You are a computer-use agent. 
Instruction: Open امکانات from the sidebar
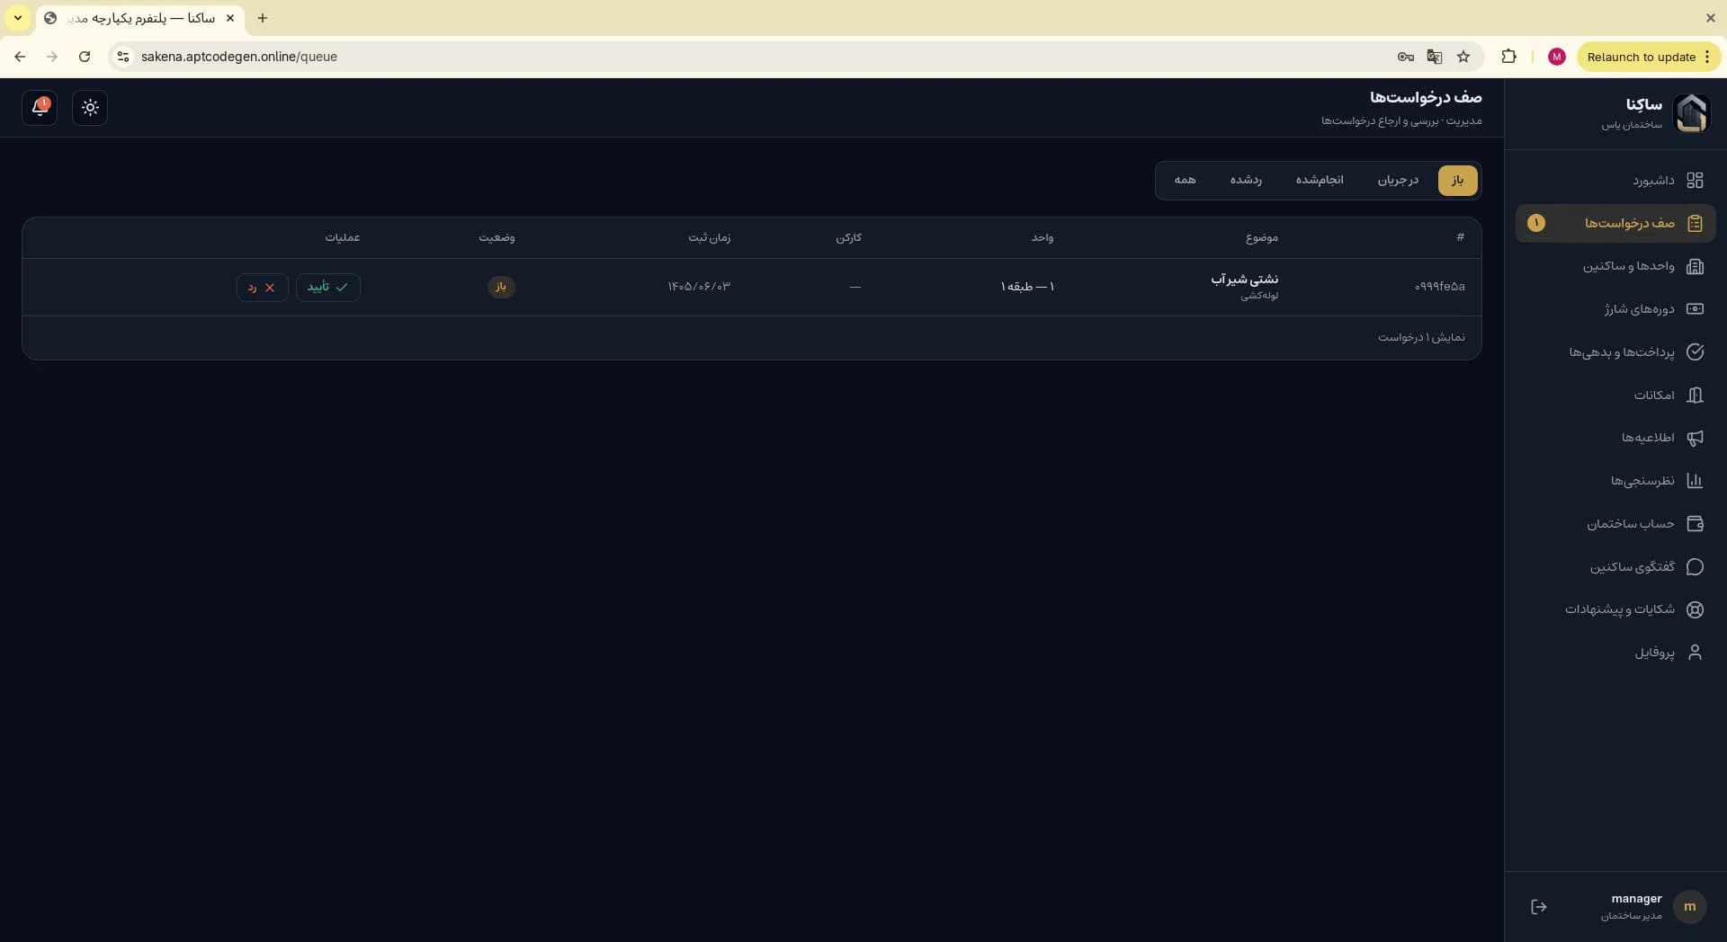[x=1615, y=395]
